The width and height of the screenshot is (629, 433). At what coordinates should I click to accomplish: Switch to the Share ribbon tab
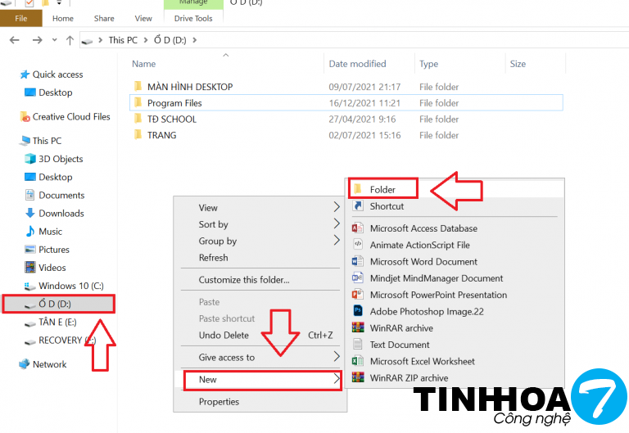point(104,18)
